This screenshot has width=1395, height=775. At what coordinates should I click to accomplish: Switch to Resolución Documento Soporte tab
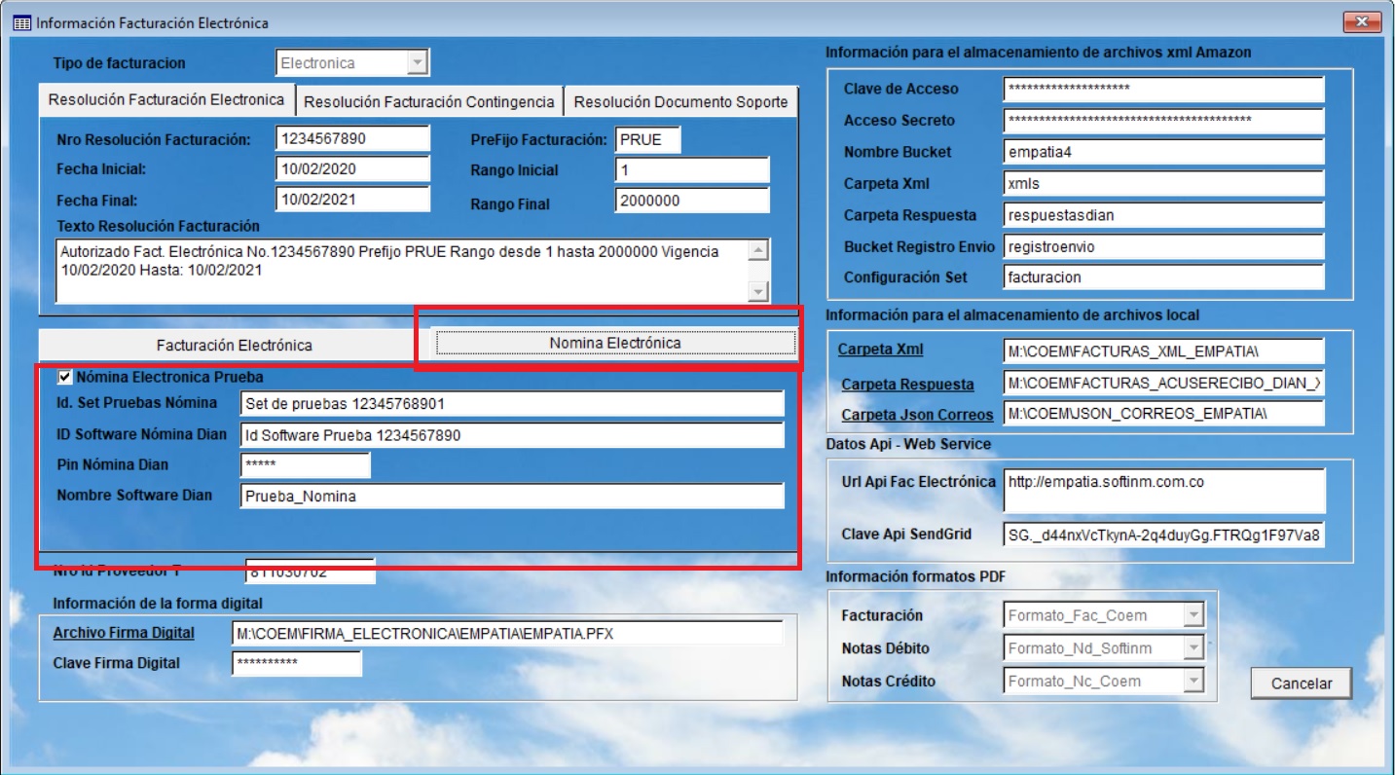[x=680, y=101]
